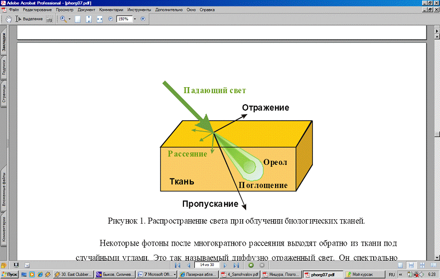Open the Файл menu
The width and height of the screenshot is (440, 279).
(x=14, y=10)
